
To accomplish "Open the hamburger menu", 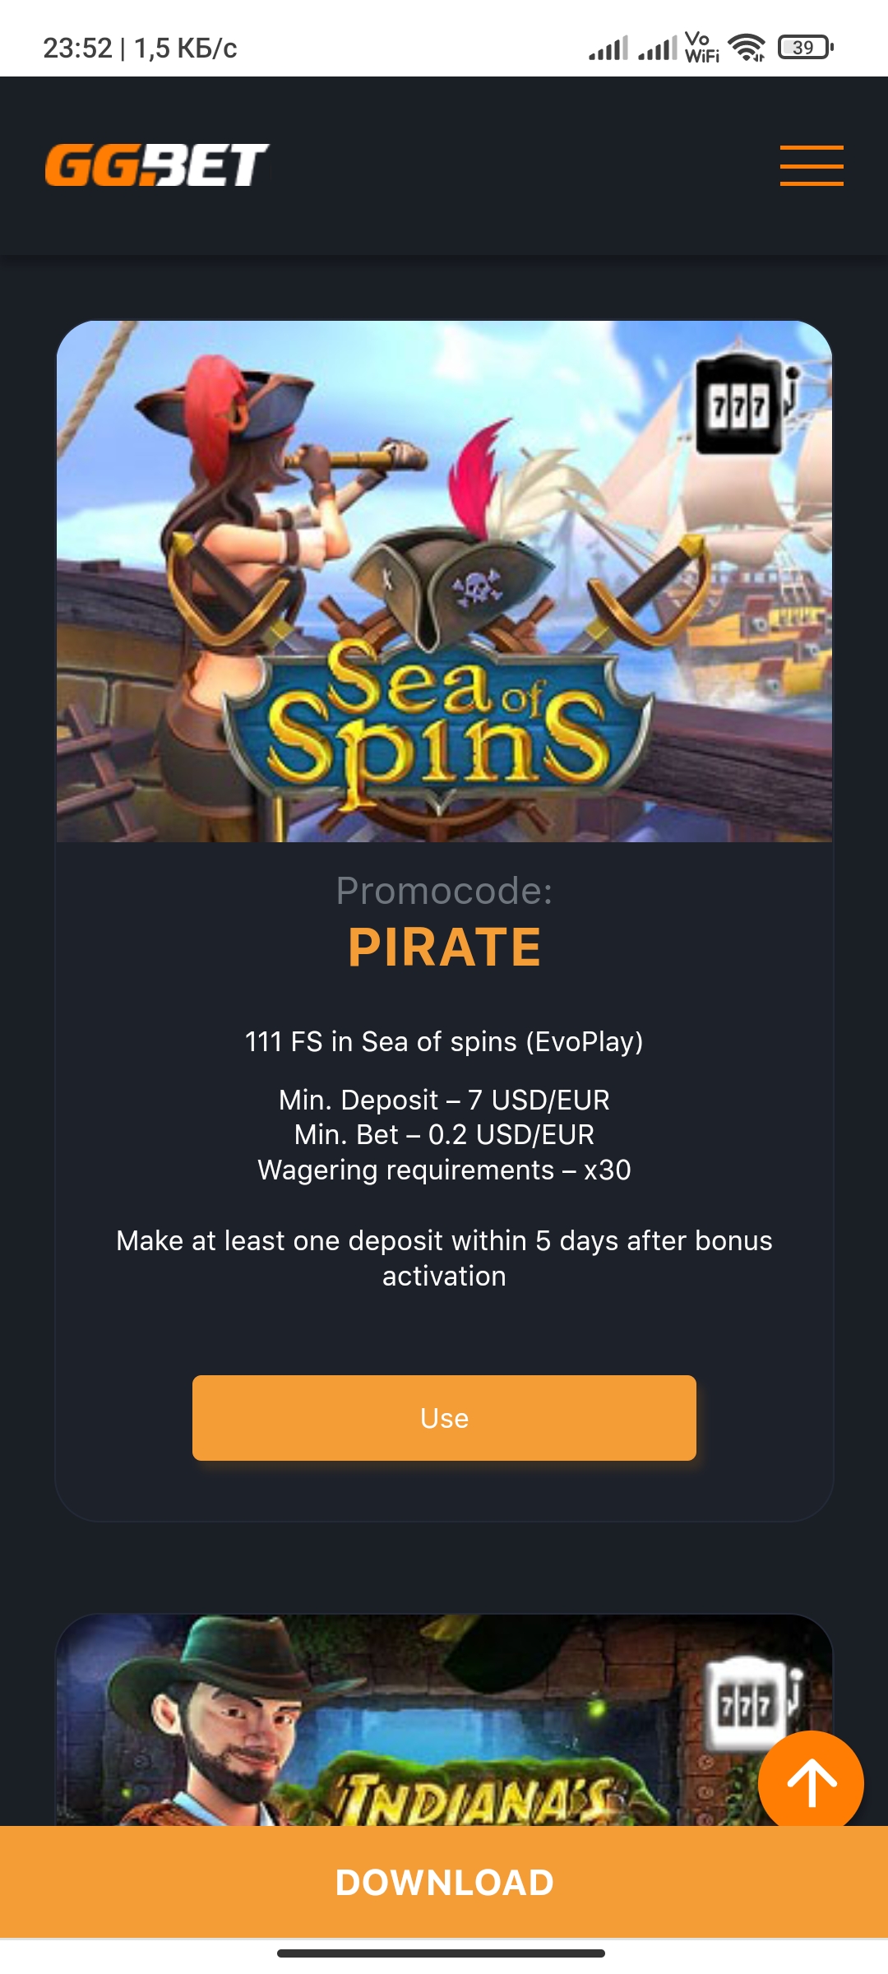I will point(812,165).
